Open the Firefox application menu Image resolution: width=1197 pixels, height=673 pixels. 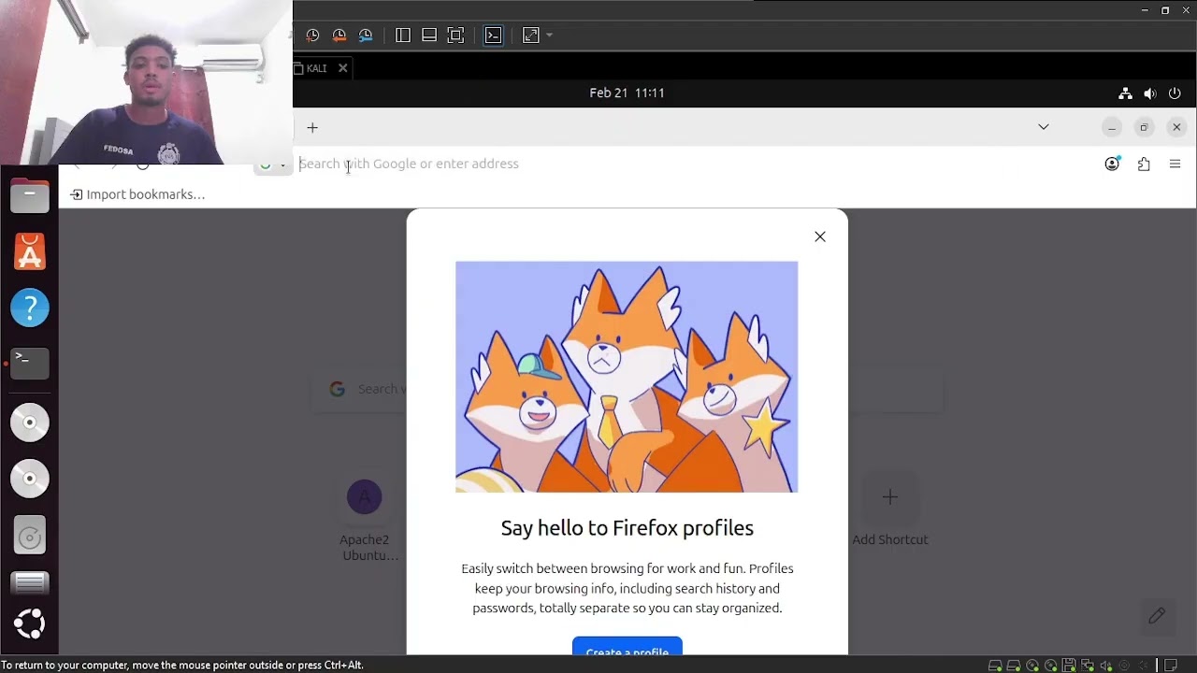tap(1175, 164)
